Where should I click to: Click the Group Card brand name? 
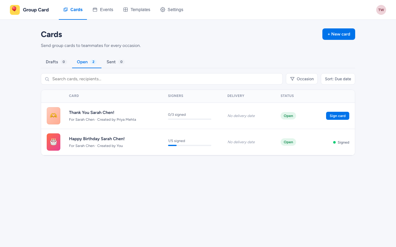coord(36,10)
